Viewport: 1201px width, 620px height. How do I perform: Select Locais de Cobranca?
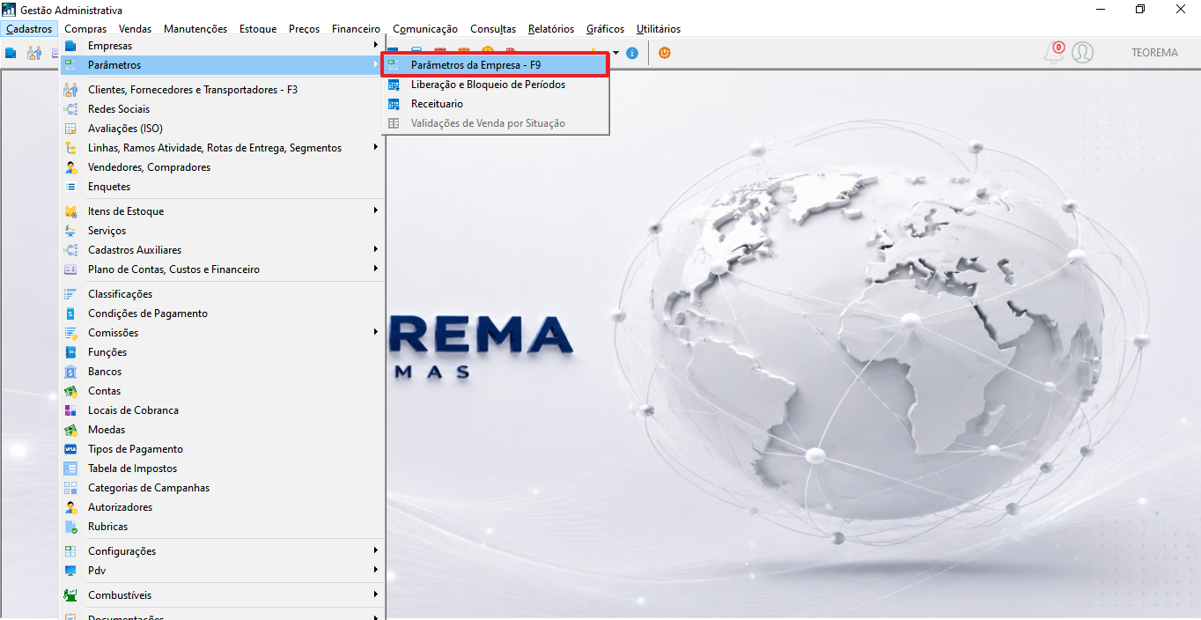coord(223,410)
